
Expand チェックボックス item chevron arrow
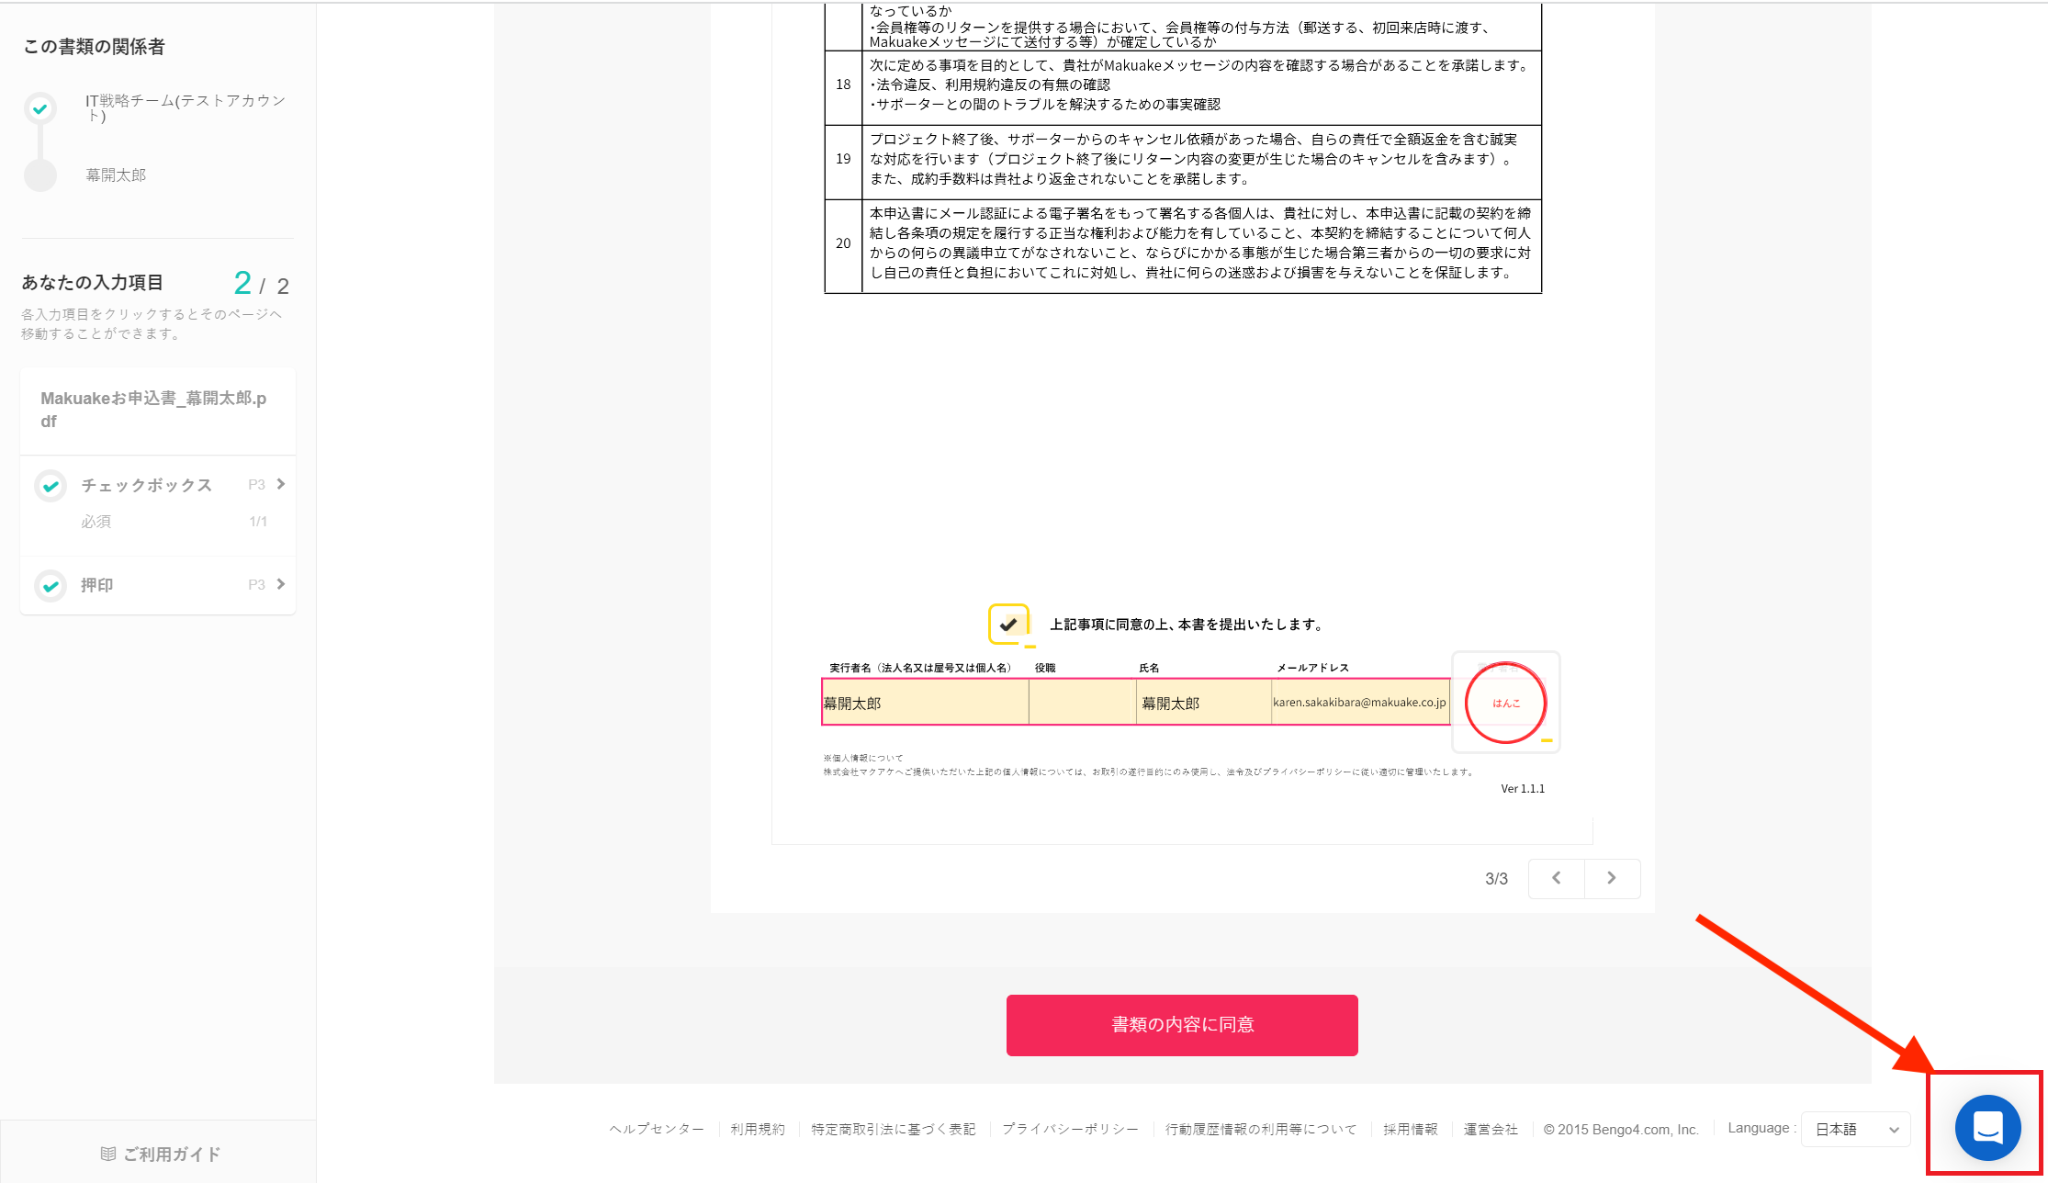(x=281, y=484)
